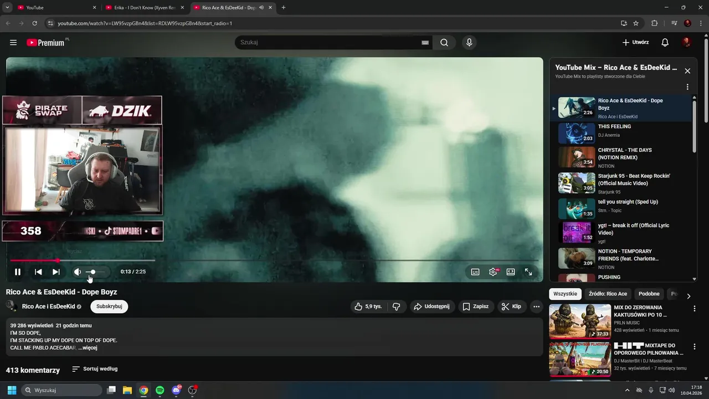Reload the page
Screen dimensions: 709x399
(34, 23)
